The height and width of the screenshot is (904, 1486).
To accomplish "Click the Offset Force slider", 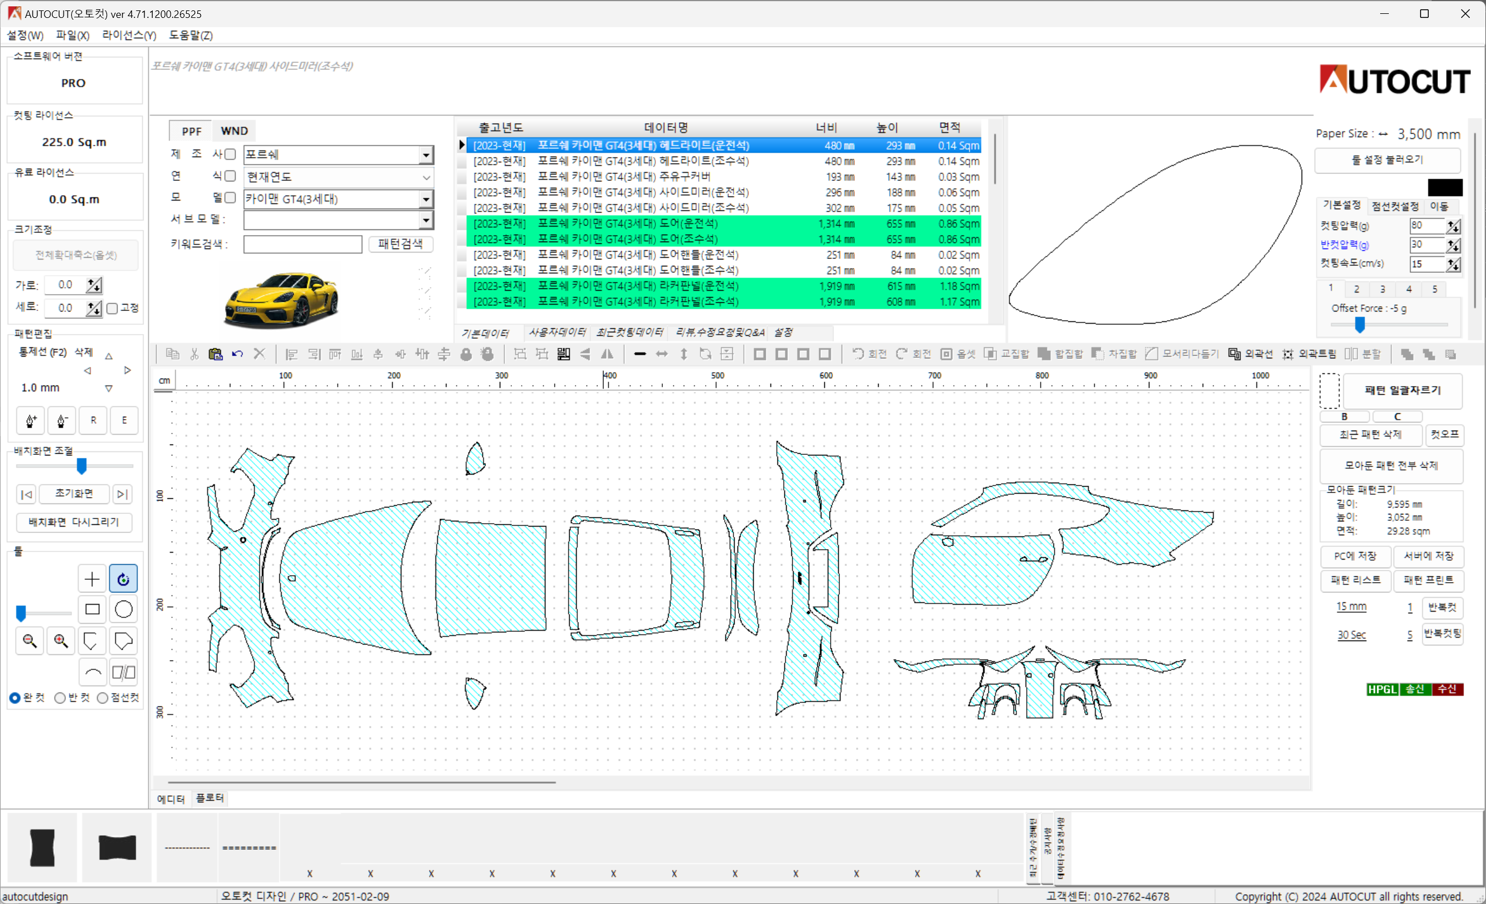I will tap(1359, 325).
